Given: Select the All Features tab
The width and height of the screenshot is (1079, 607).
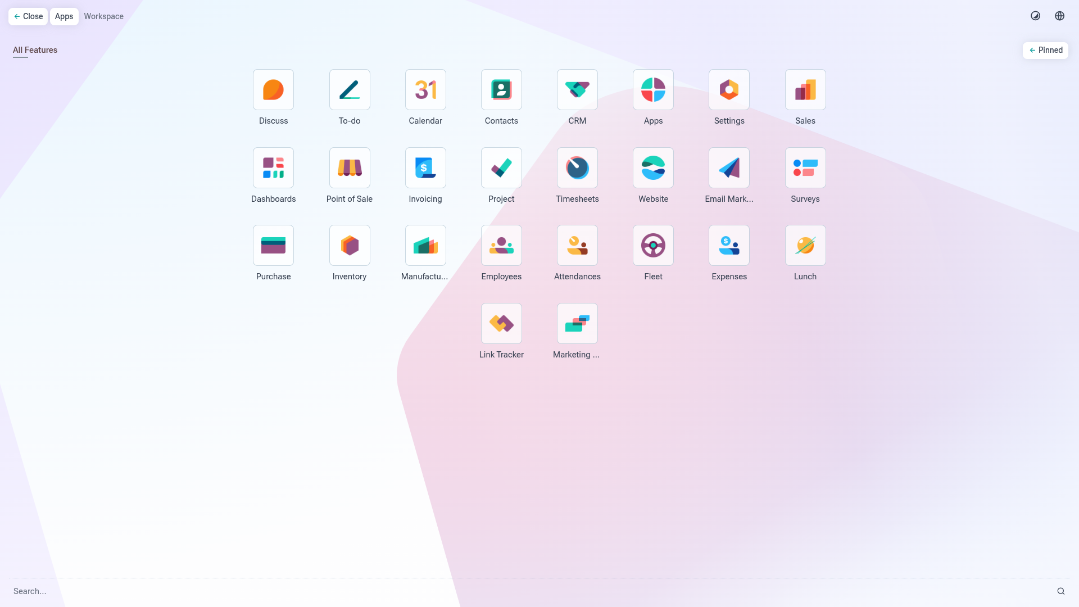Looking at the screenshot, I should (x=35, y=50).
